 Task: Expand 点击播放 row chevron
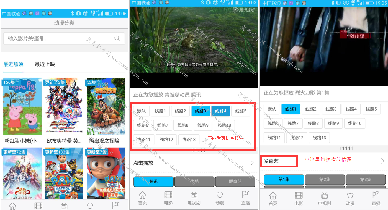(252, 163)
